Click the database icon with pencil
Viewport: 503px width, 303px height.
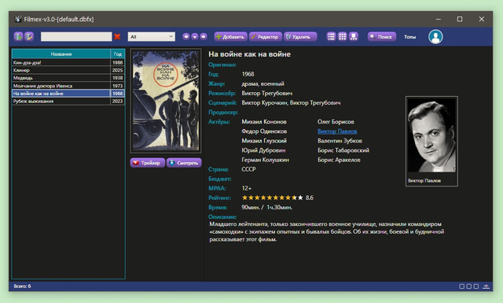click(x=29, y=37)
